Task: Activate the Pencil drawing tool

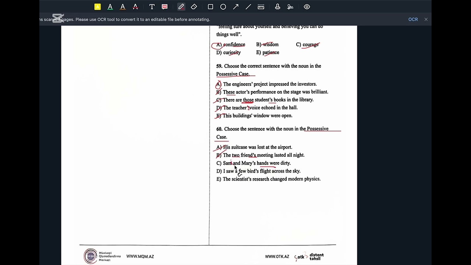Action: pos(181,7)
